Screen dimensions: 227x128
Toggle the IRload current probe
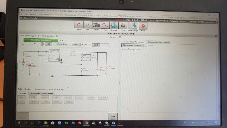coord(69,102)
